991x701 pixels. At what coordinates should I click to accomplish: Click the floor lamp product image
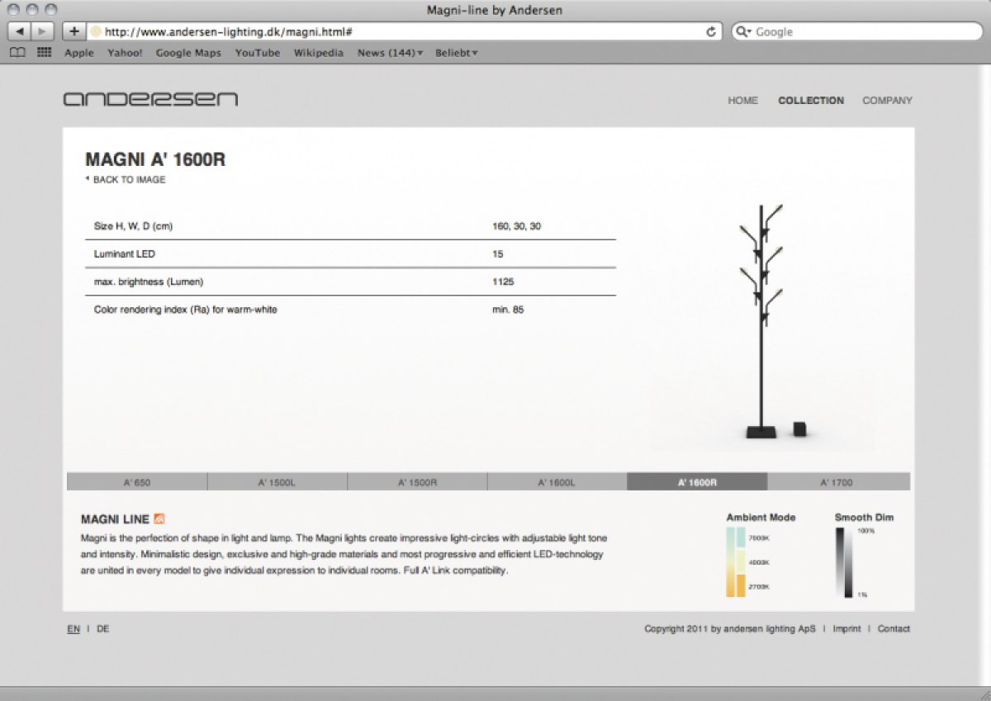coord(762,322)
